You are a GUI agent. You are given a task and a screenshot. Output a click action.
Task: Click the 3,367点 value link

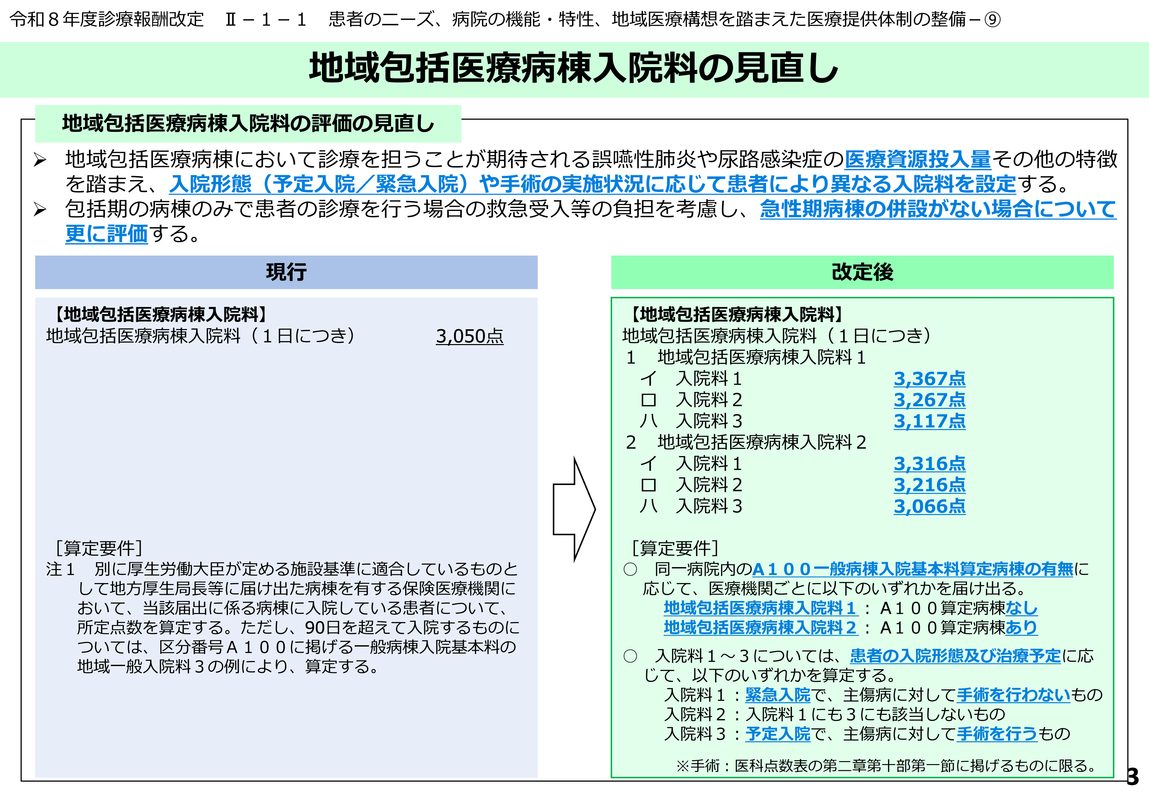[929, 379]
